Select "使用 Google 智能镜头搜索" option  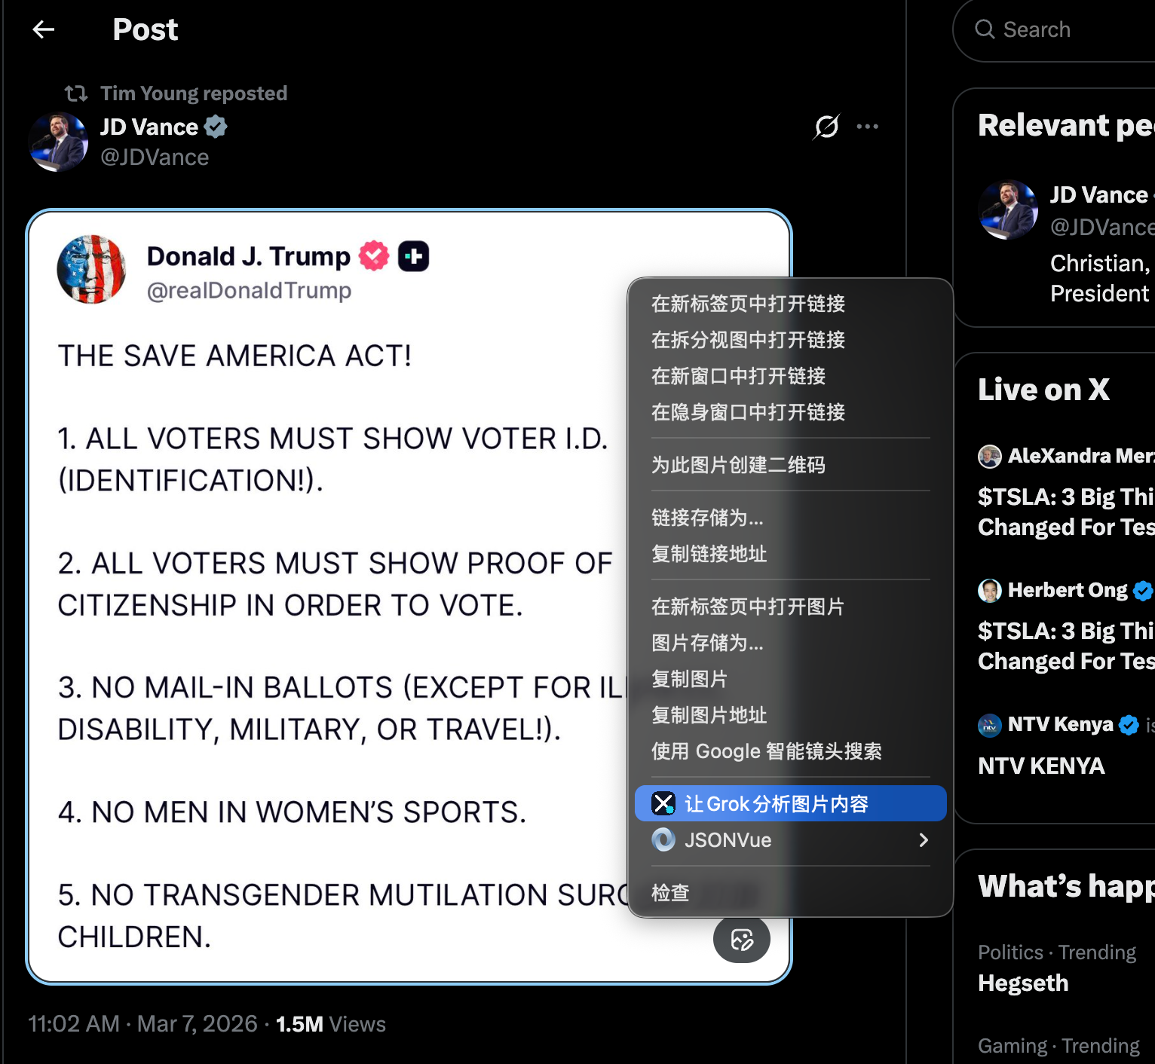coord(766,751)
